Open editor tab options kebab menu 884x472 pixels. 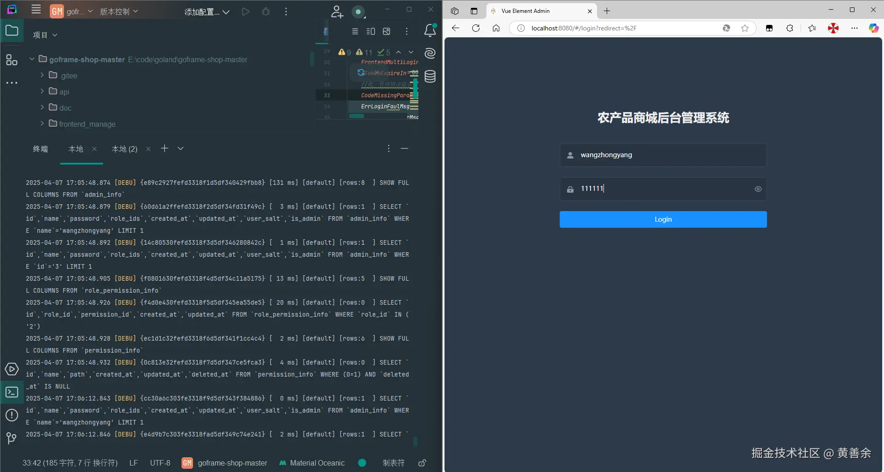click(x=406, y=31)
